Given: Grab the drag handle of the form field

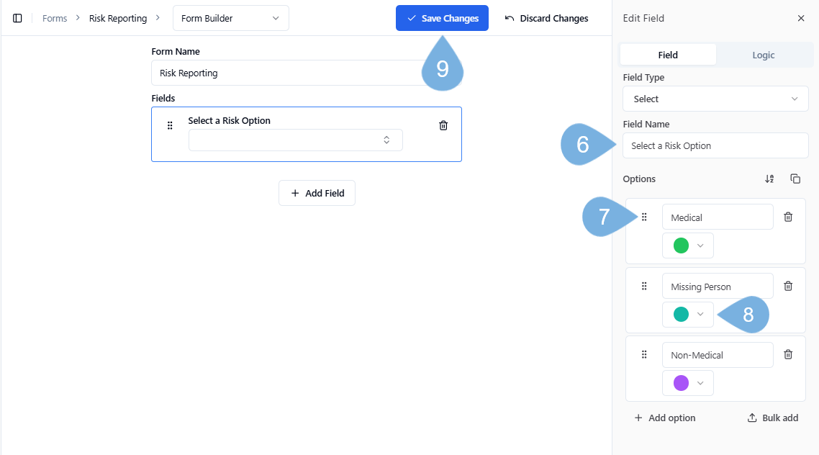Looking at the screenshot, I should click(x=170, y=125).
